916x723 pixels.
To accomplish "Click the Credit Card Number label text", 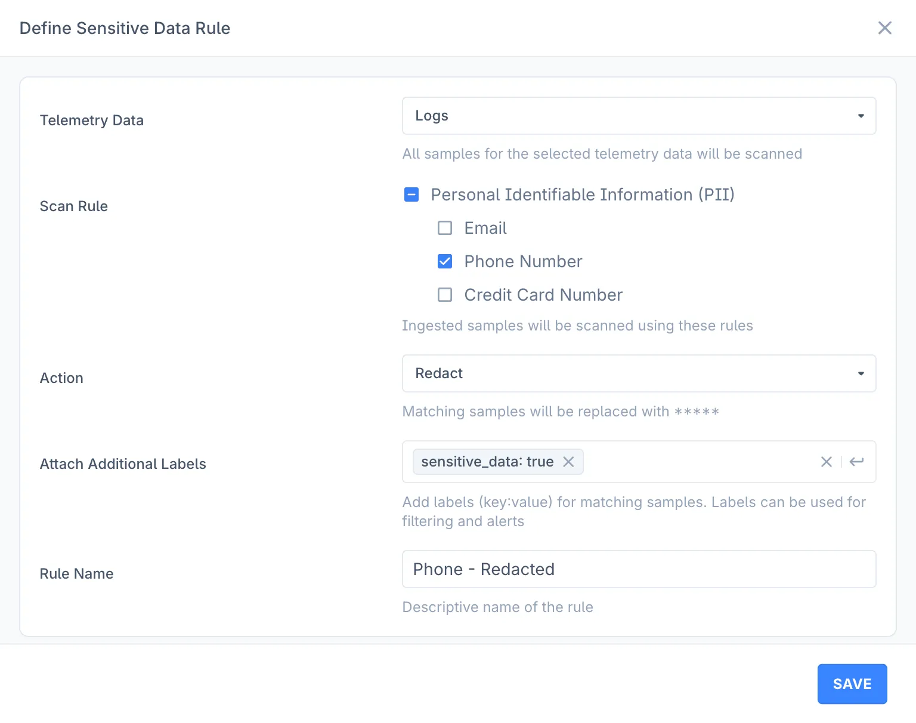I will (543, 295).
